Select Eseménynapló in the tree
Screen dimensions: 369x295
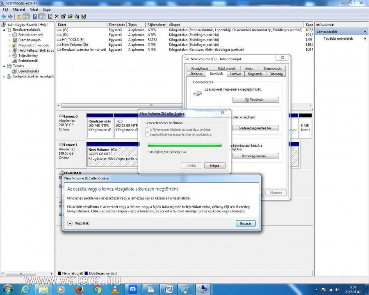[x=30, y=40]
